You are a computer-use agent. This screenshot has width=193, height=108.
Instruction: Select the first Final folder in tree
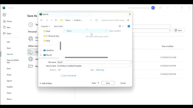[x=47, y=31]
